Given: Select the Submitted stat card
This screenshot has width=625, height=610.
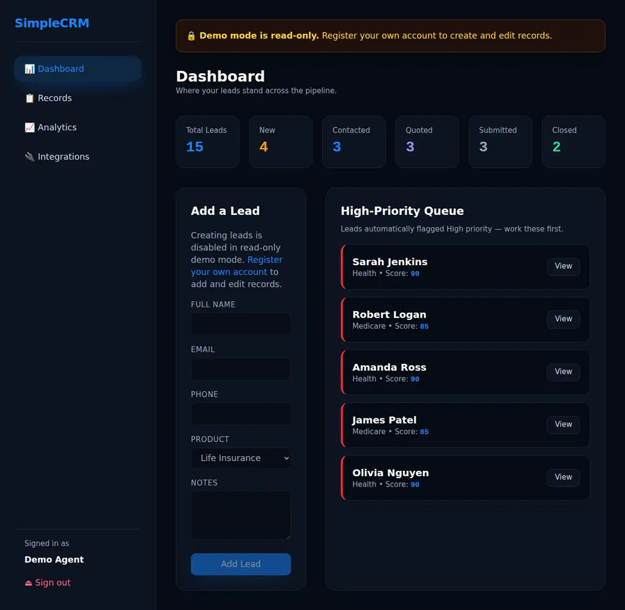Looking at the screenshot, I should coord(500,142).
